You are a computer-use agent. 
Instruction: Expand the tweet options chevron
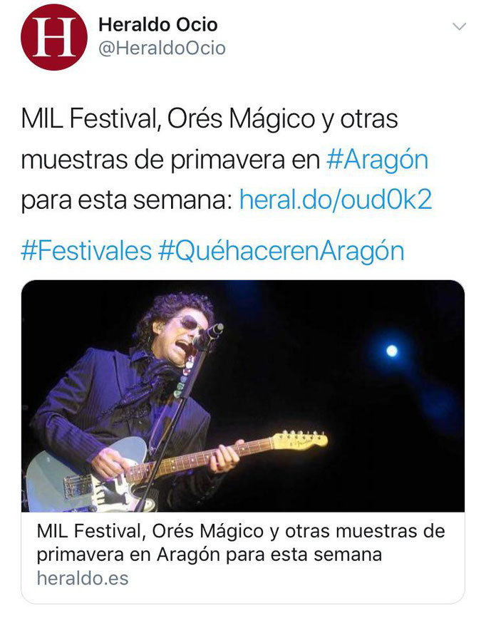[459, 26]
